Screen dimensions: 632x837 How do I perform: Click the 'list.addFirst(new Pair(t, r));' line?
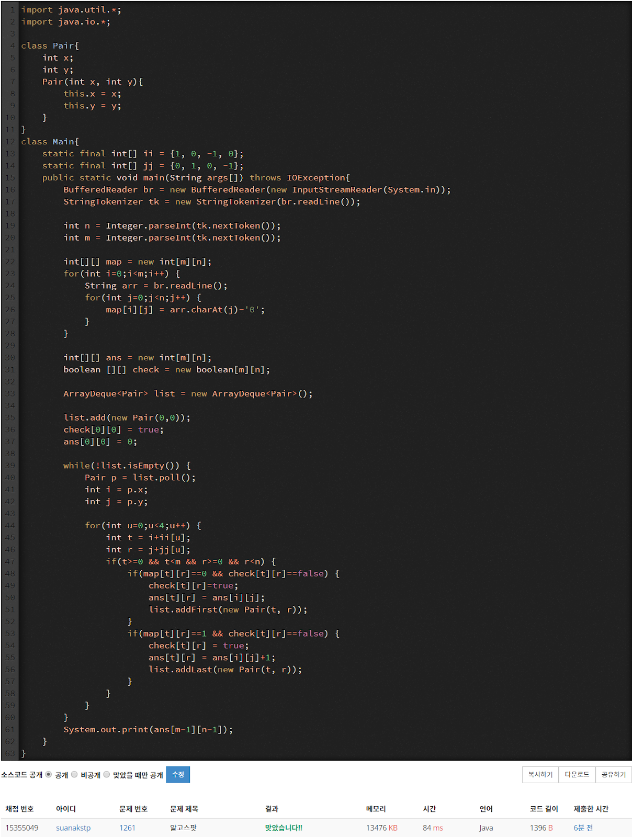click(228, 610)
